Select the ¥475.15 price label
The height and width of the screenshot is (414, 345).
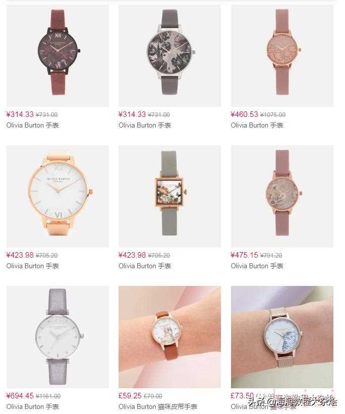244,255
